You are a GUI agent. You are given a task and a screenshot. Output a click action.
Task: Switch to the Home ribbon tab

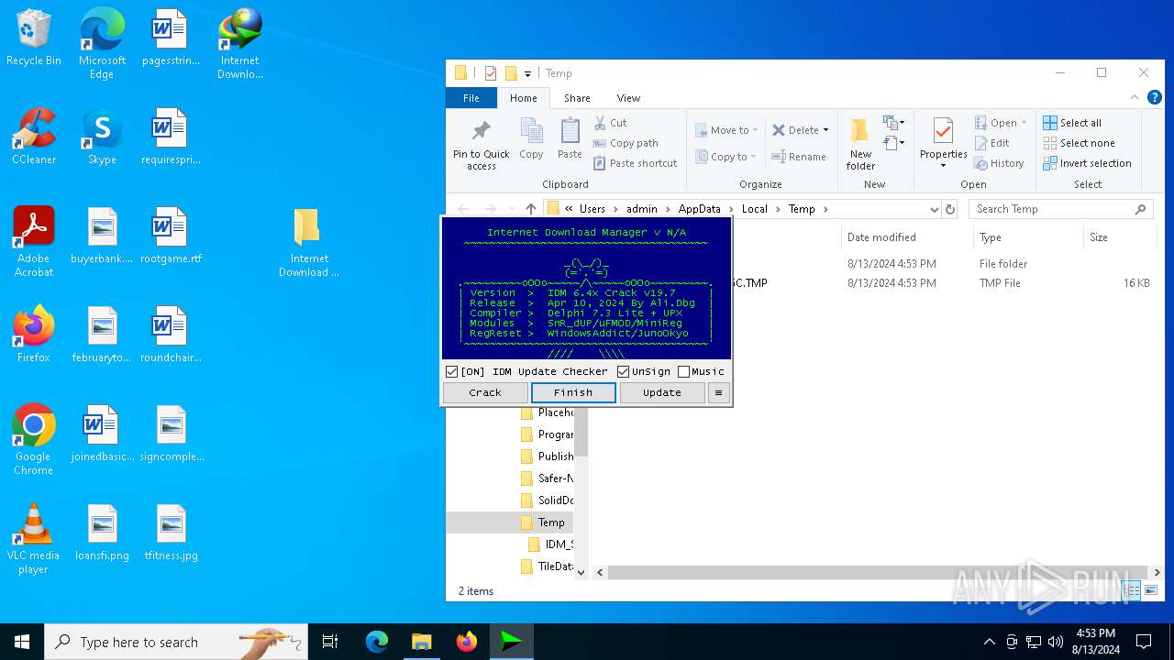click(523, 98)
